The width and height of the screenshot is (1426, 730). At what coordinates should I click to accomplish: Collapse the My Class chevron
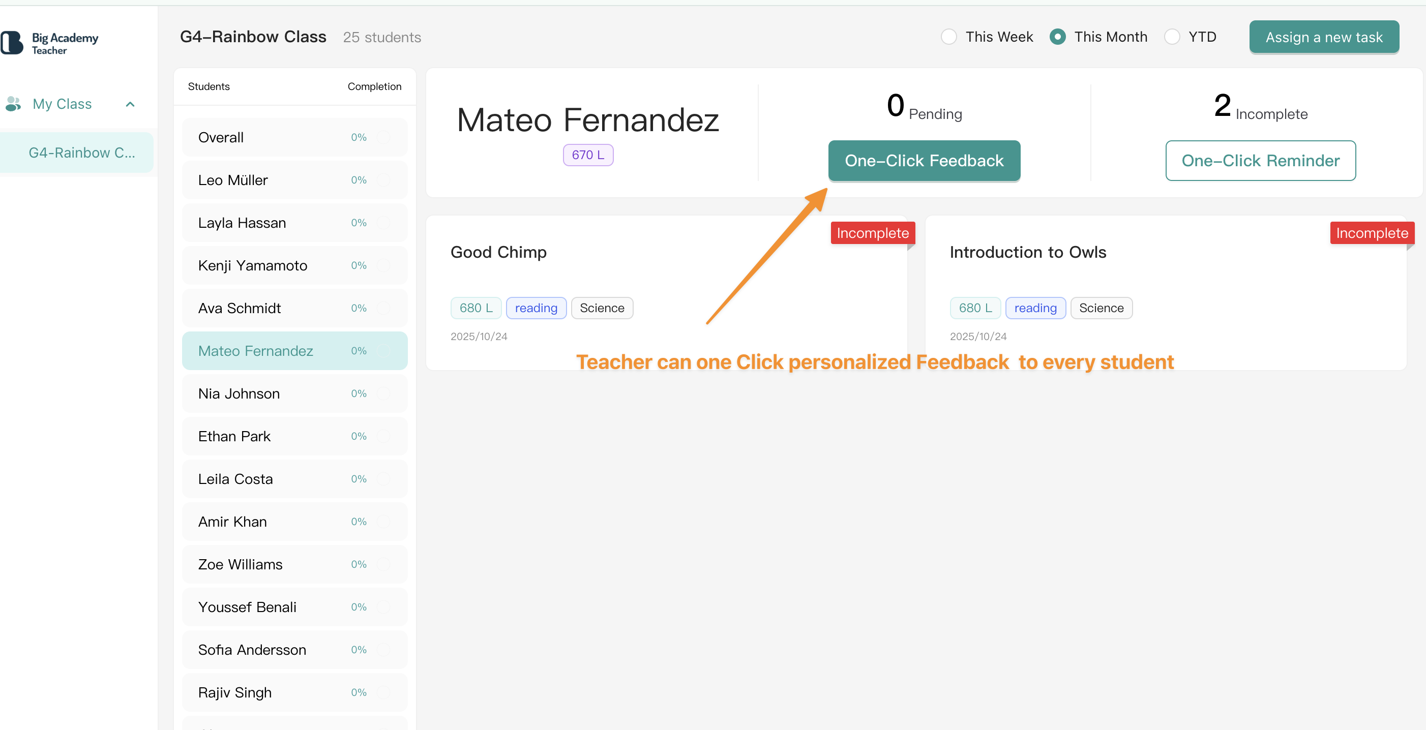[x=130, y=104]
